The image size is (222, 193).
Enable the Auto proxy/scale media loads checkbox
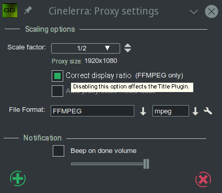click(x=57, y=91)
